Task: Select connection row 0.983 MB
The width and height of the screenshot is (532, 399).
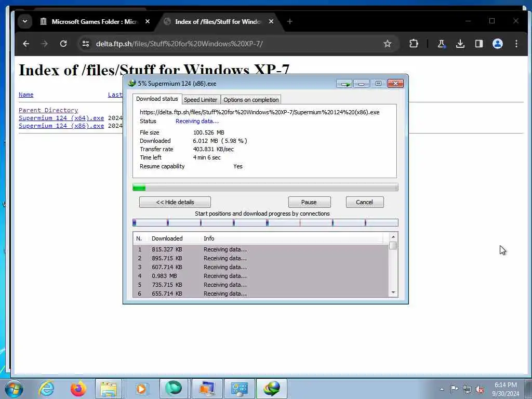Action: 261,276
